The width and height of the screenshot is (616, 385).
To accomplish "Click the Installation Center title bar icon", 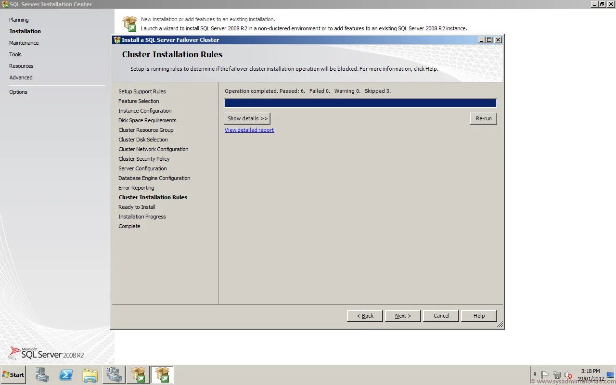I will (x=5, y=4).
